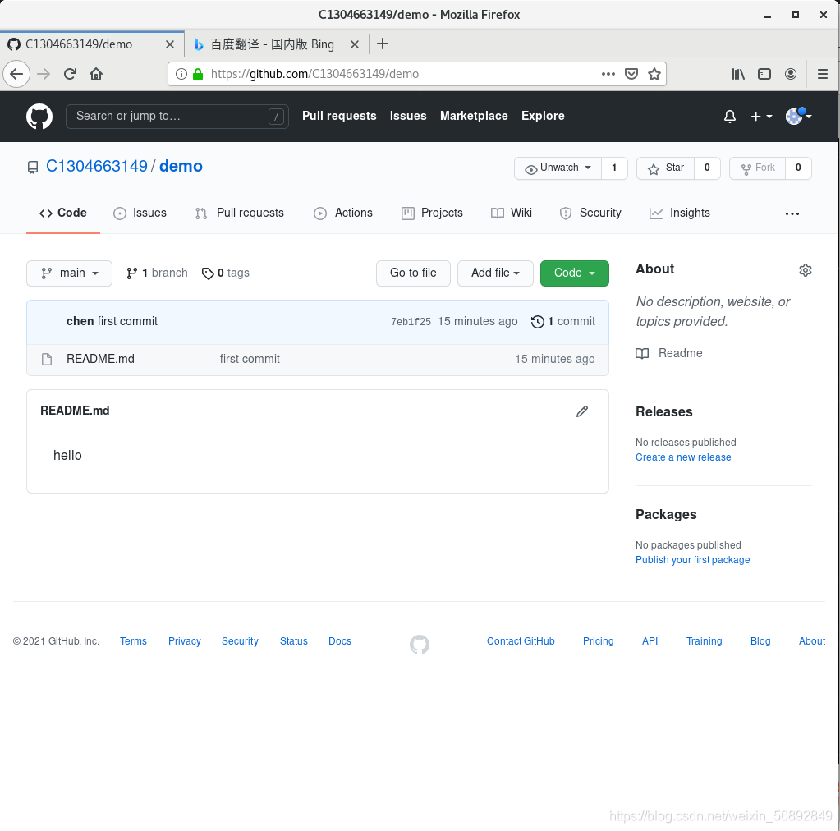Click the tag icon next to 0 tags
The height and width of the screenshot is (831, 840).
pos(207,273)
